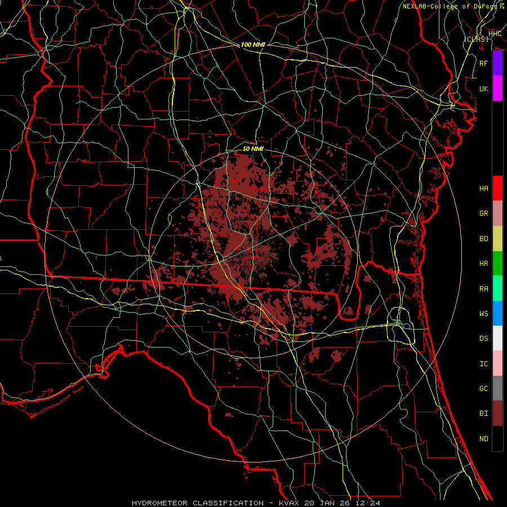Click the RF legend label
The height and width of the screenshot is (507, 507).
pyautogui.click(x=484, y=63)
